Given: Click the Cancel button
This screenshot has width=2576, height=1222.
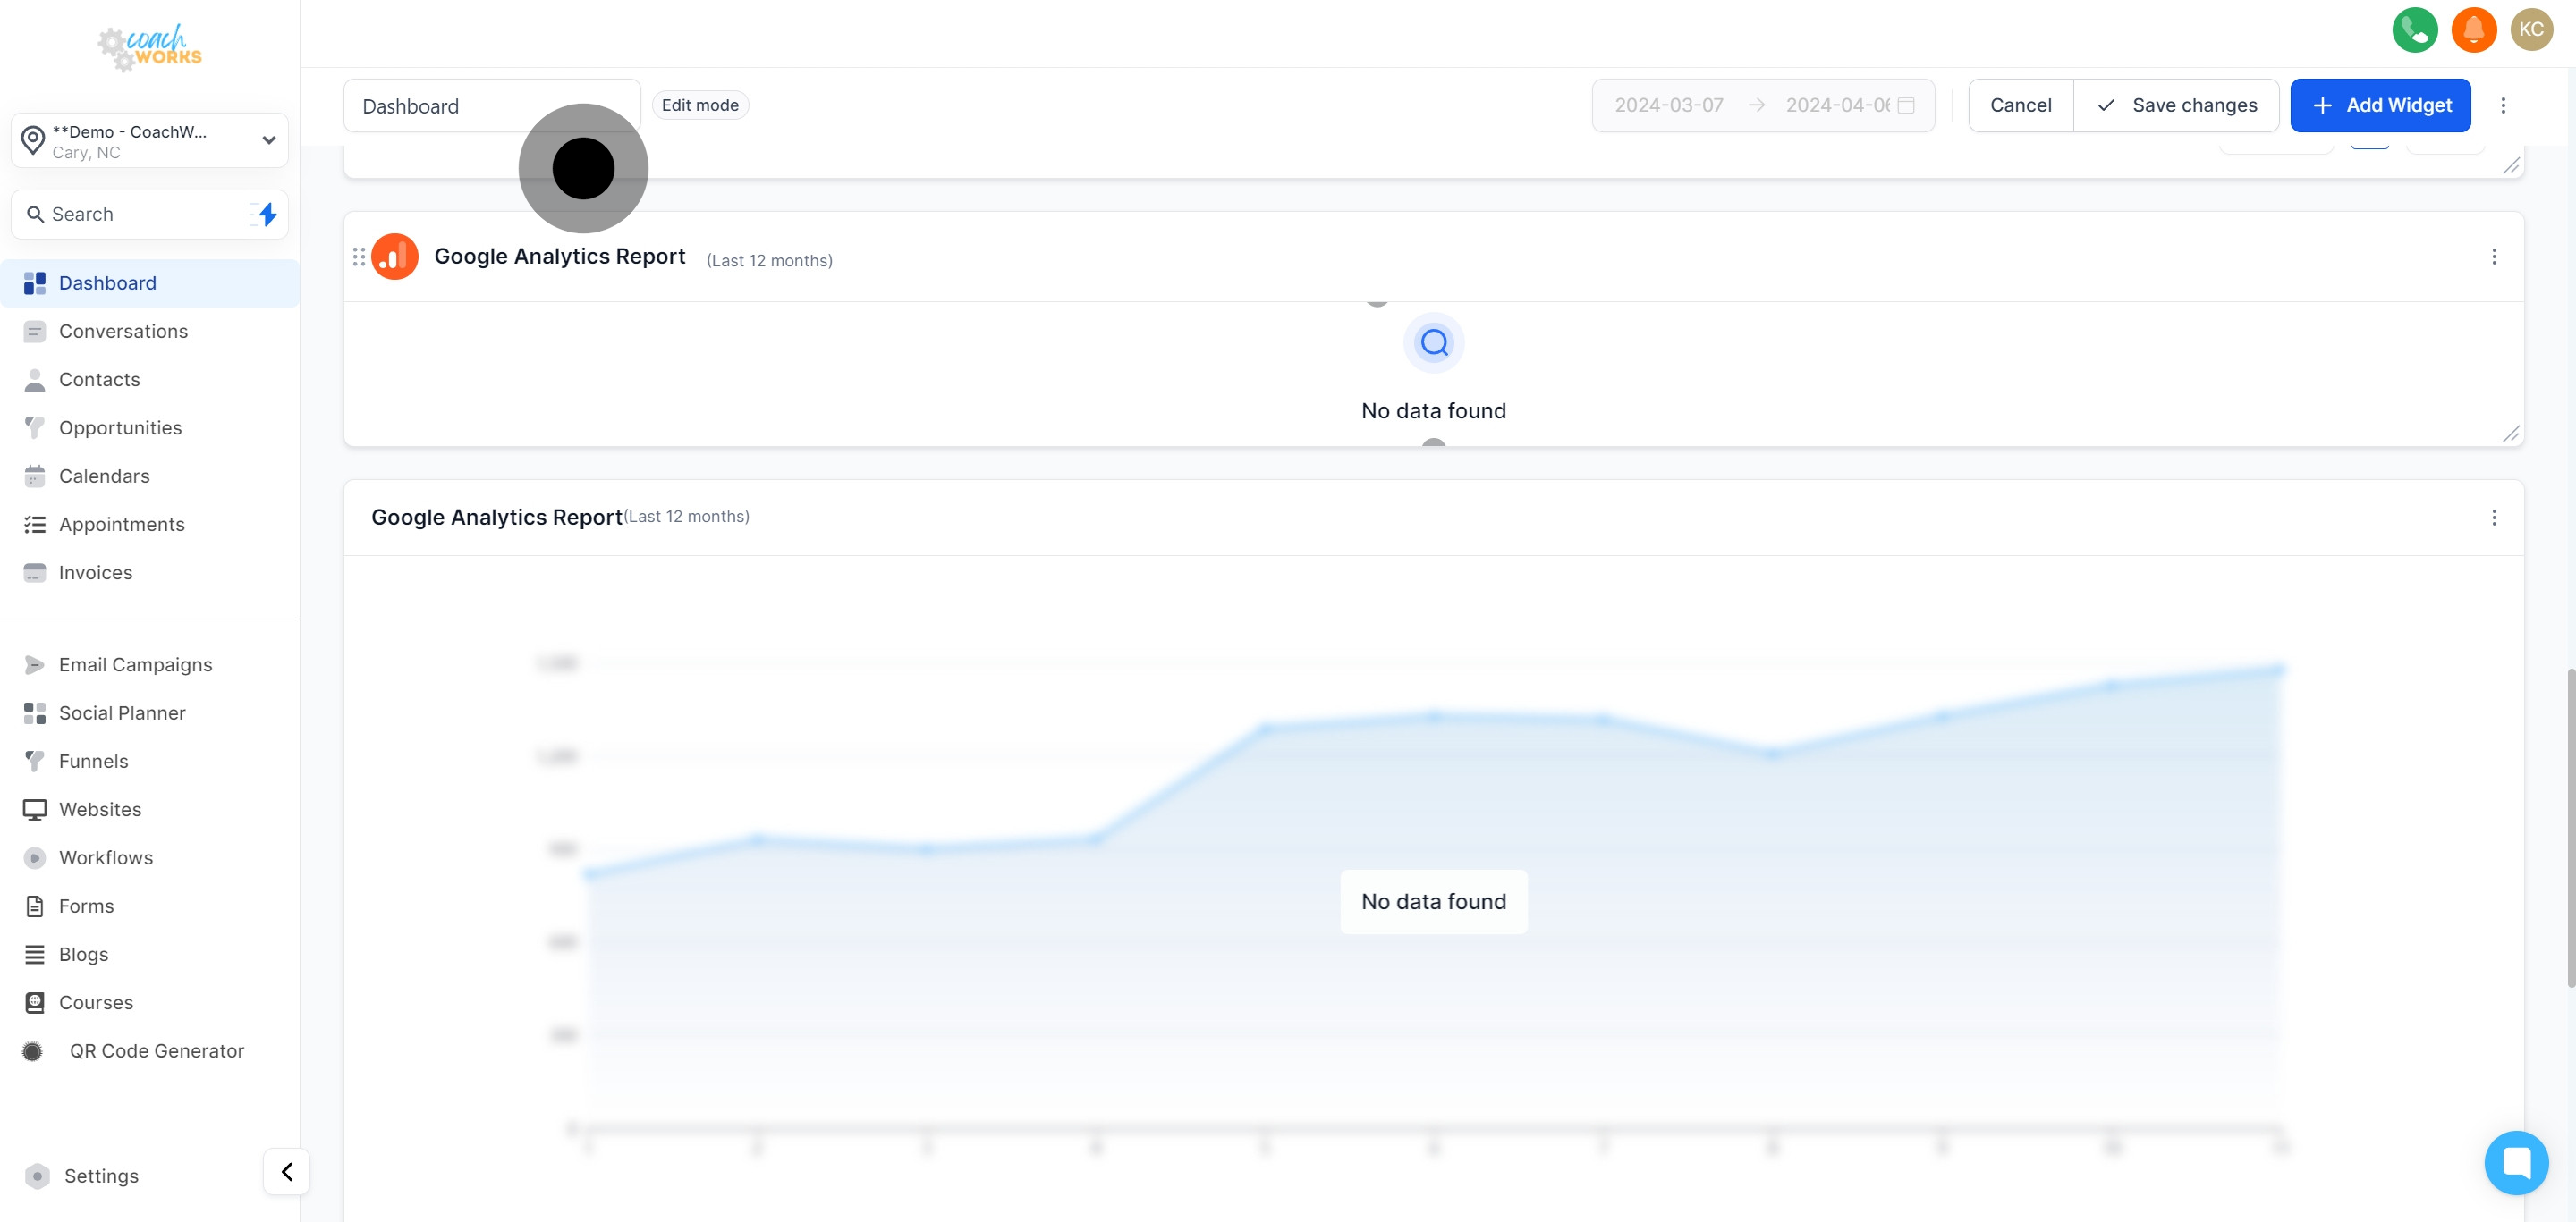Looking at the screenshot, I should coord(2020,105).
